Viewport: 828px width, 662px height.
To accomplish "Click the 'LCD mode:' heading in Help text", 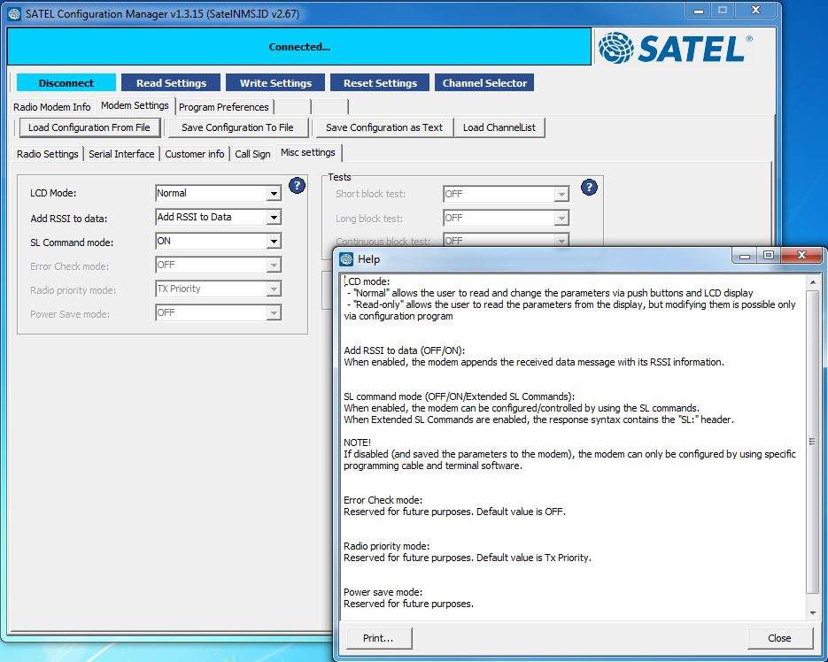I will [367, 281].
